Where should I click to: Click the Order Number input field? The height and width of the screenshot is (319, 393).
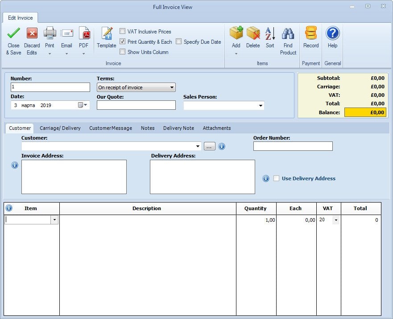[293, 146]
